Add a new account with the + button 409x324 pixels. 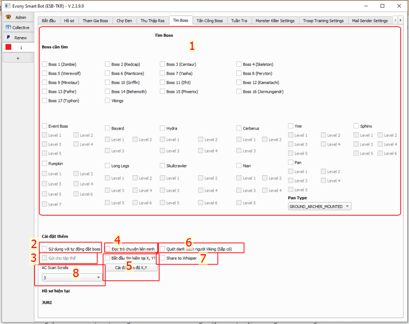[17, 58]
